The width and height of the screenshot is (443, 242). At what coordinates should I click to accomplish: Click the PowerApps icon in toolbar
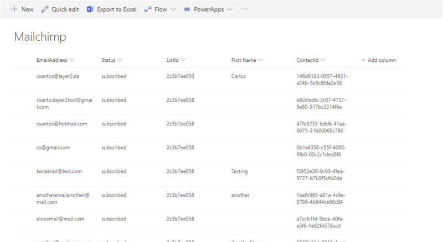pos(187,9)
